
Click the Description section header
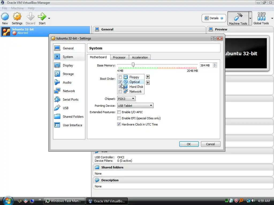183,180
